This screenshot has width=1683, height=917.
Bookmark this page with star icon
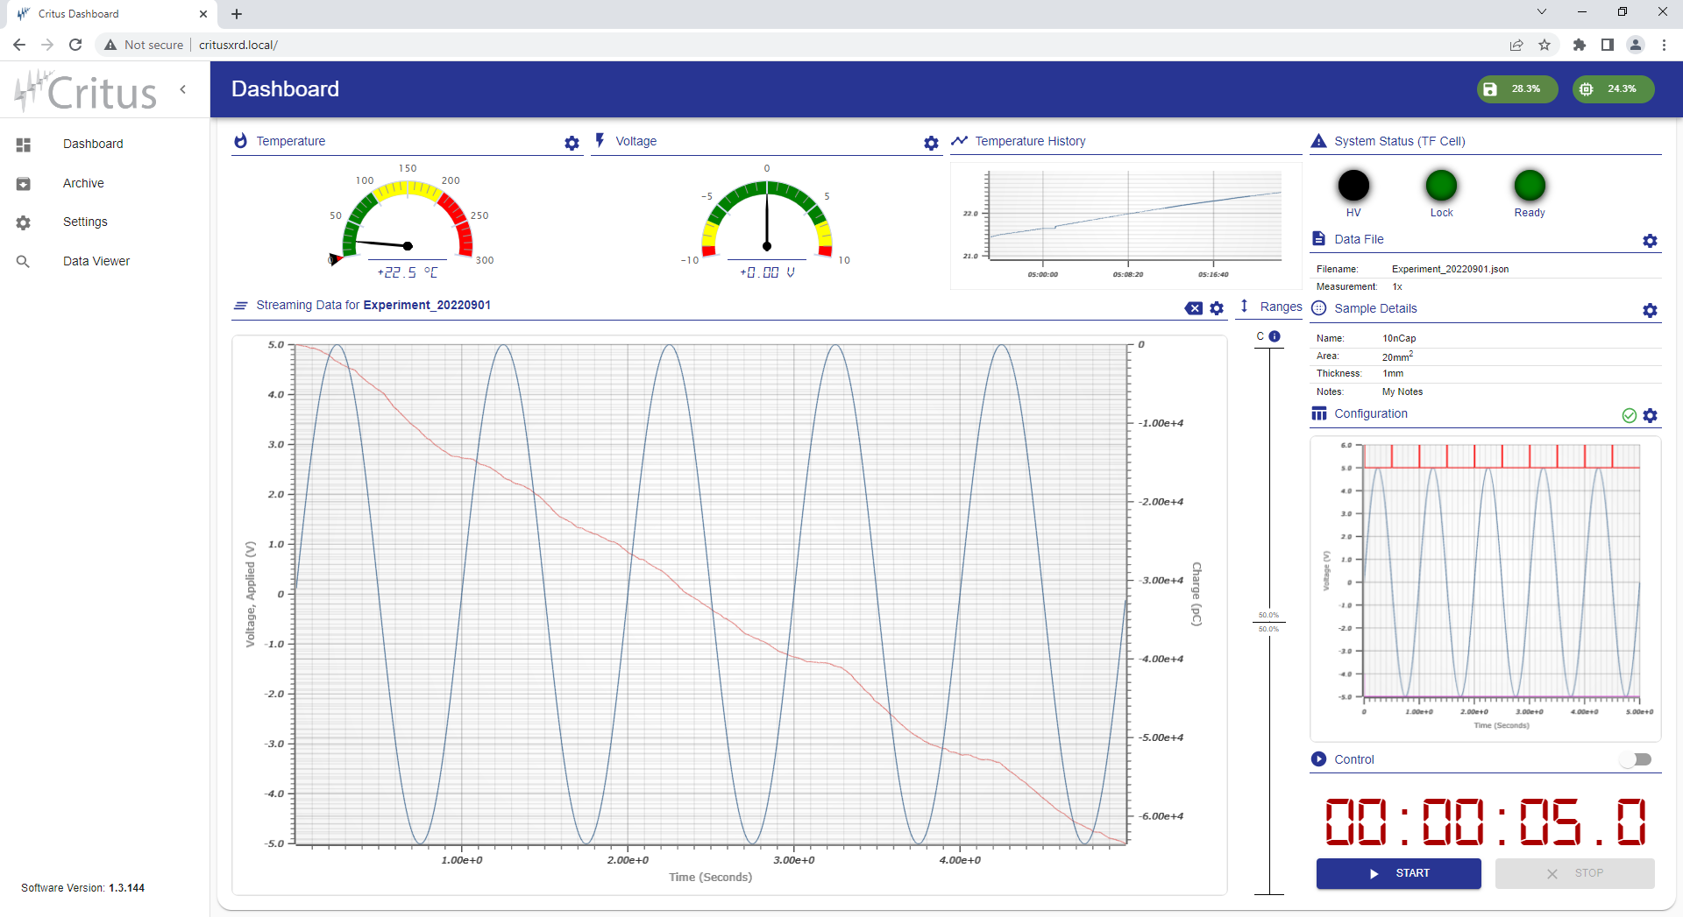[1545, 45]
